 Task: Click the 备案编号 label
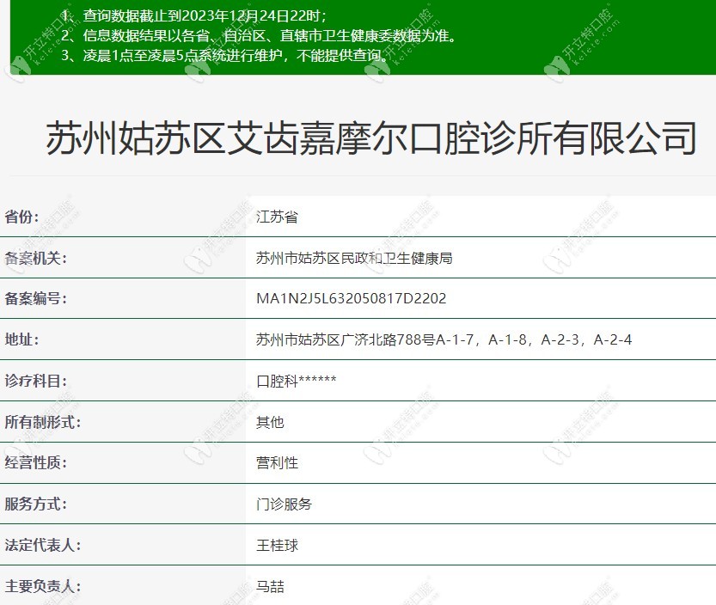click(x=35, y=298)
